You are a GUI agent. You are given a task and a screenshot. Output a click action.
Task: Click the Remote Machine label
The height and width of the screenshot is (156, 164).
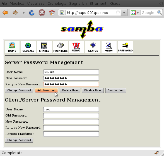tap(20, 134)
